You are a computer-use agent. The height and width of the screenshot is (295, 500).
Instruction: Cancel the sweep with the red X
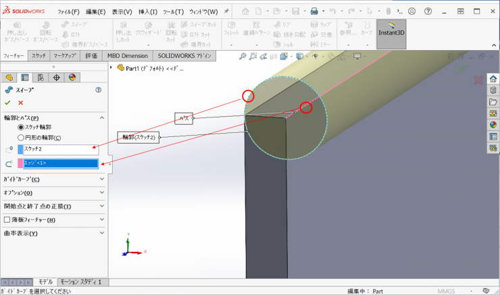(x=20, y=103)
